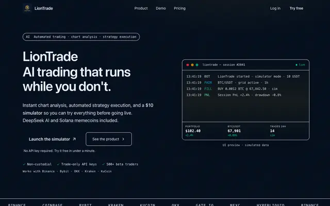This screenshot has height=206, width=330.
Task: Click the 'Trade-only API keys' text
Action: click(79, 164)
